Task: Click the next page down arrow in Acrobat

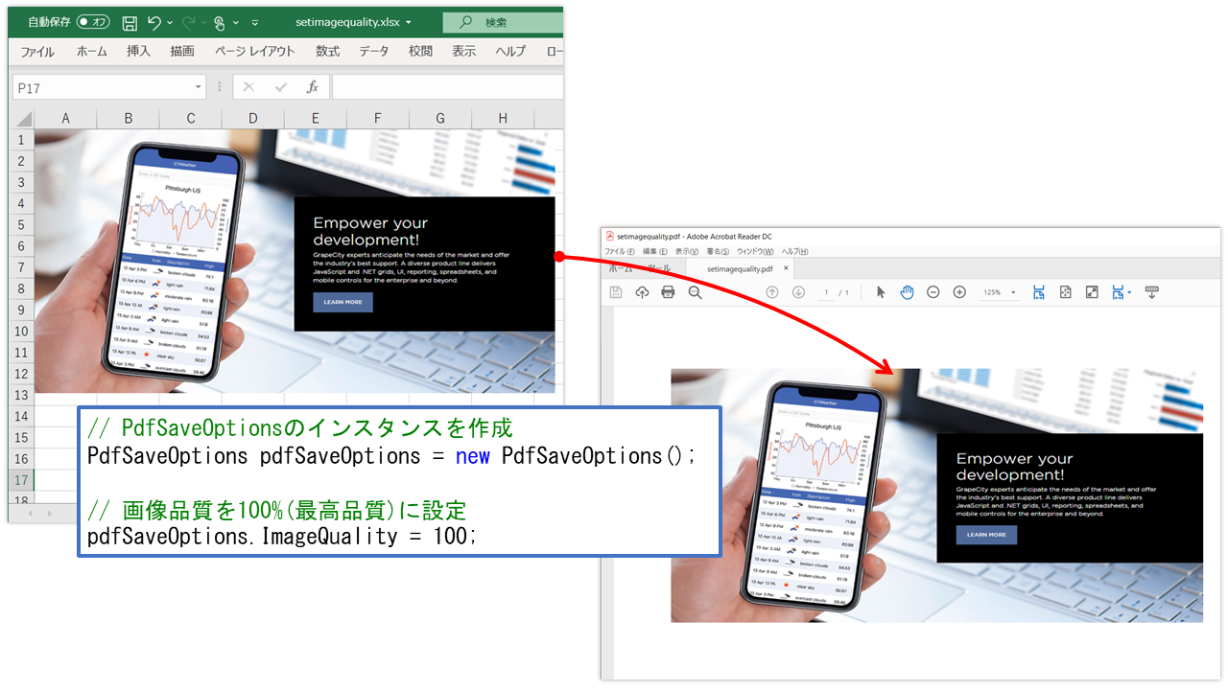Action: point(798,292)
